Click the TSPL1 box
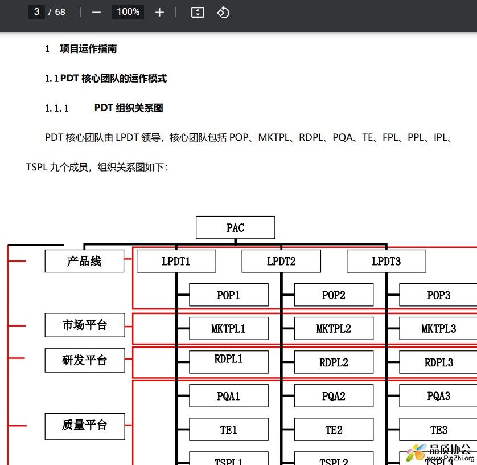This screenshot has height=465, width=477. coord(229,458)
